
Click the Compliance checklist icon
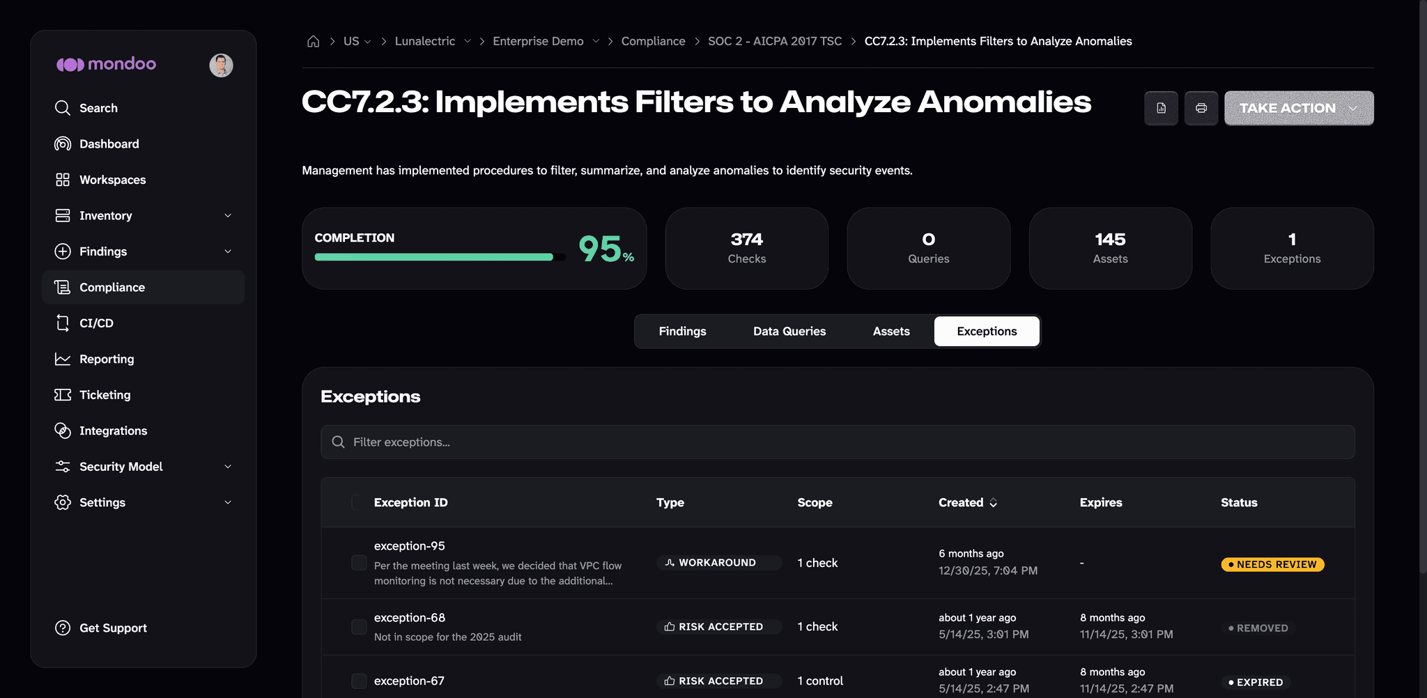[x=63, y=287]
